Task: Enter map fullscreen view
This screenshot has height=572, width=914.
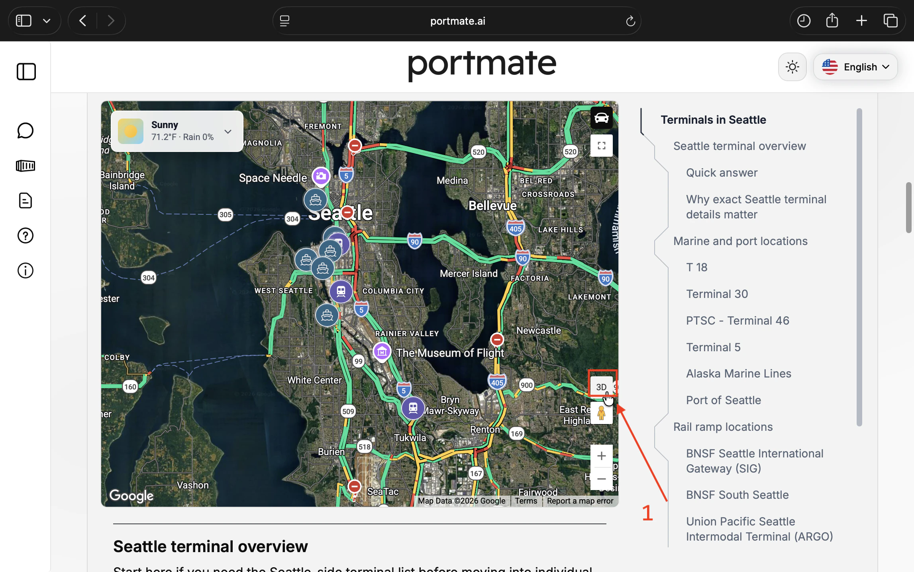Action: click(601, 146)
